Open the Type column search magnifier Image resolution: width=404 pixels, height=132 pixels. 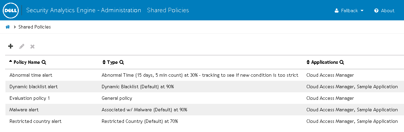pyautogui.click(x=121, y=62)
